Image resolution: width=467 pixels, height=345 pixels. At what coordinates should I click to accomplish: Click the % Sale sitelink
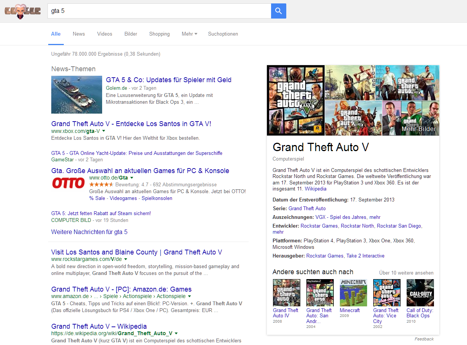point(97,198)
